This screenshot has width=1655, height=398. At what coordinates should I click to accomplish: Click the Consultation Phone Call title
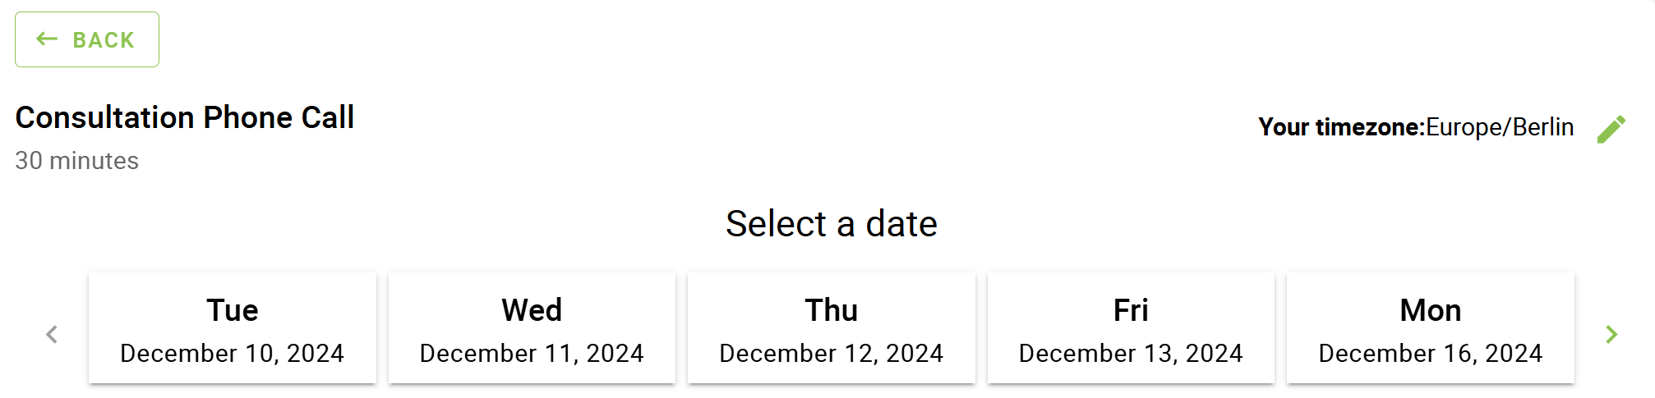[x=185, y=117]
